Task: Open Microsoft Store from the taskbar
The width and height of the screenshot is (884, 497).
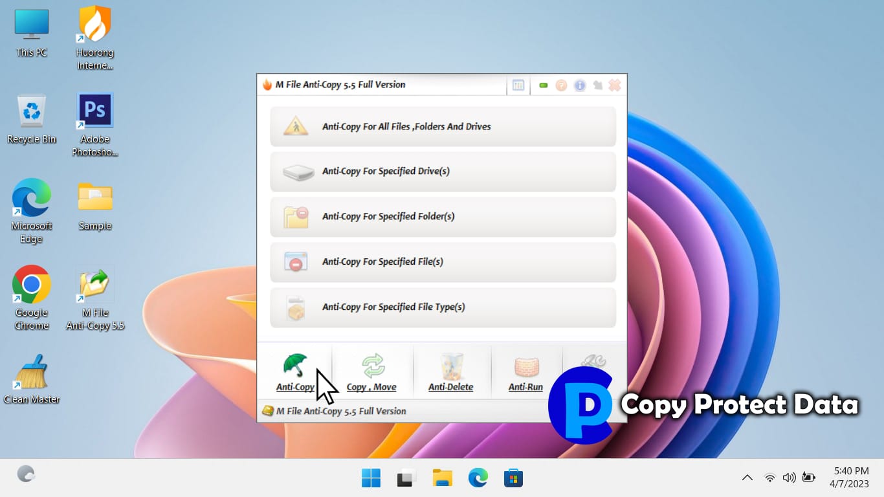Action: click(513, 478)
